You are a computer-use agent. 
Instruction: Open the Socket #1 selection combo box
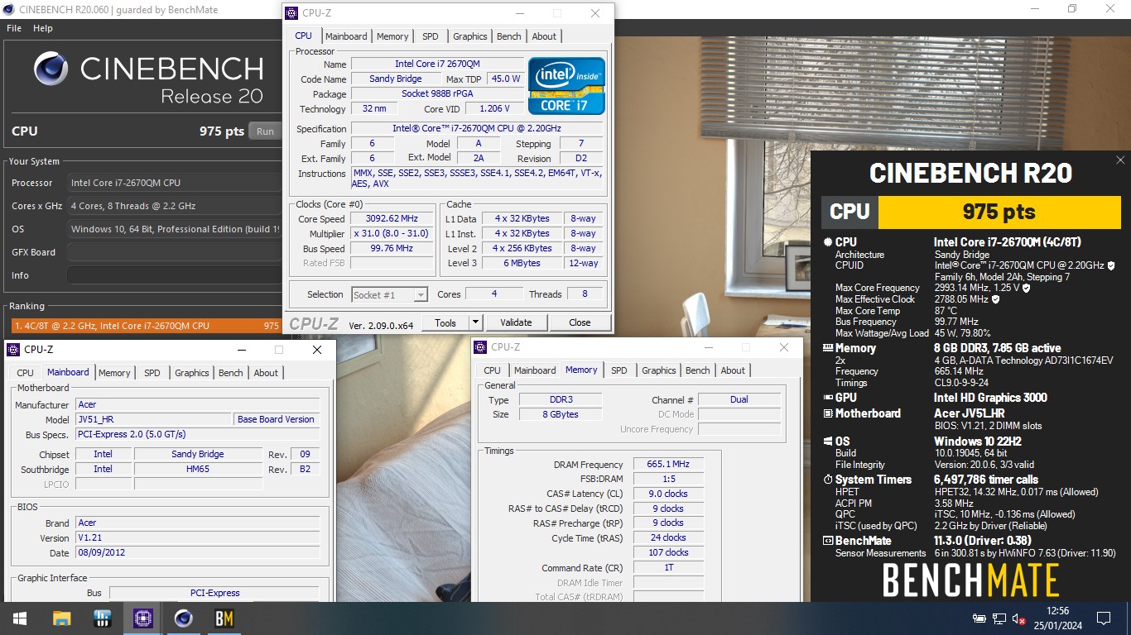coord(389,294)
